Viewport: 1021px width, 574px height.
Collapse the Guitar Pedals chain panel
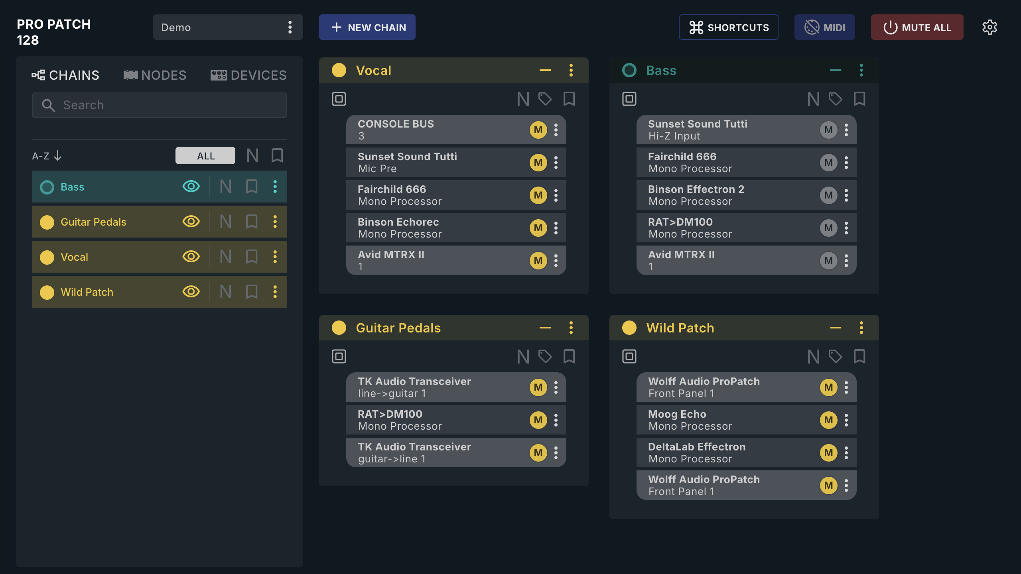coord(545,328)
